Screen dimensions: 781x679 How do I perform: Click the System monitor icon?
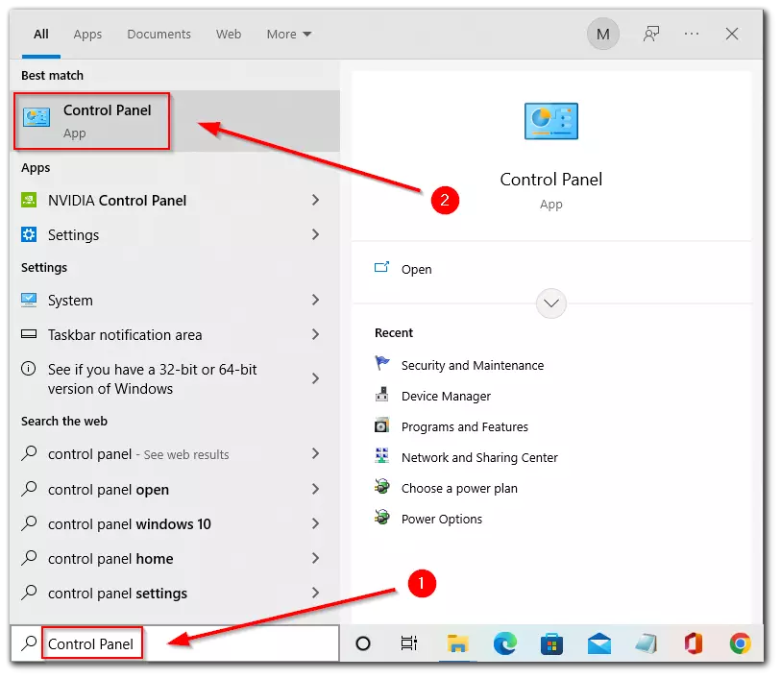29,301
